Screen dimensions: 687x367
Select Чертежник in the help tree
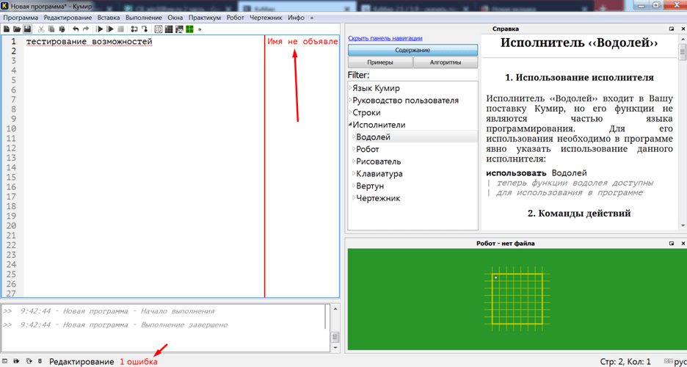tap(378, 198)
